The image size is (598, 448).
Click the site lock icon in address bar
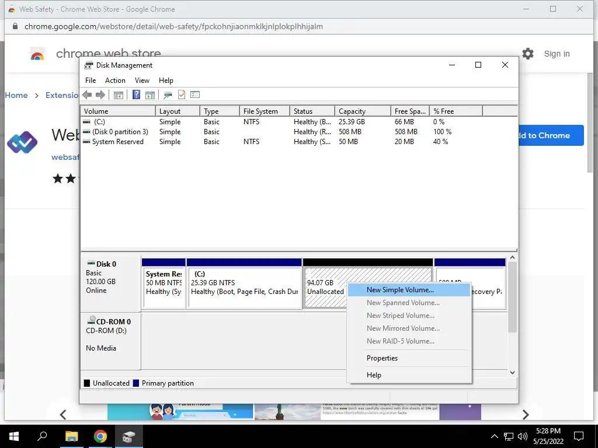pos(15,26)
